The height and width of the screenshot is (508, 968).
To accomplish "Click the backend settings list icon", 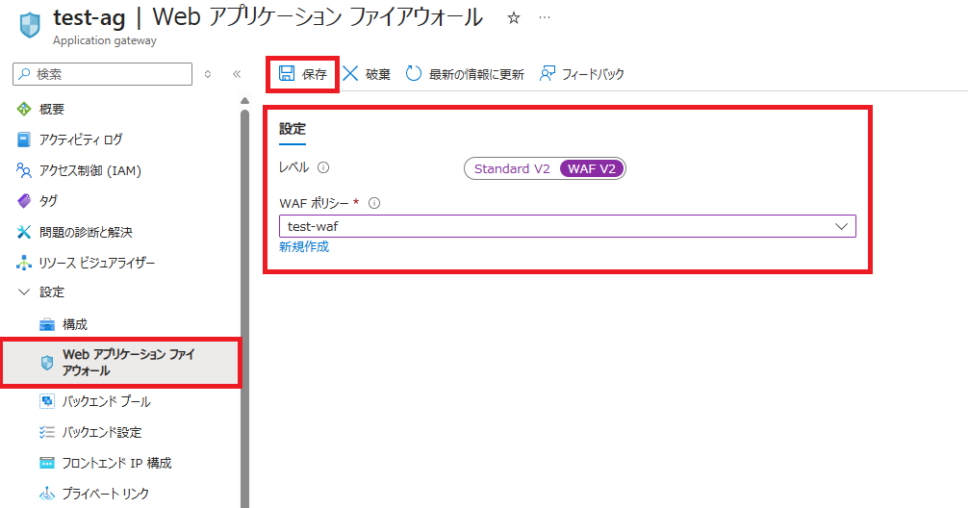I will 47,432.
